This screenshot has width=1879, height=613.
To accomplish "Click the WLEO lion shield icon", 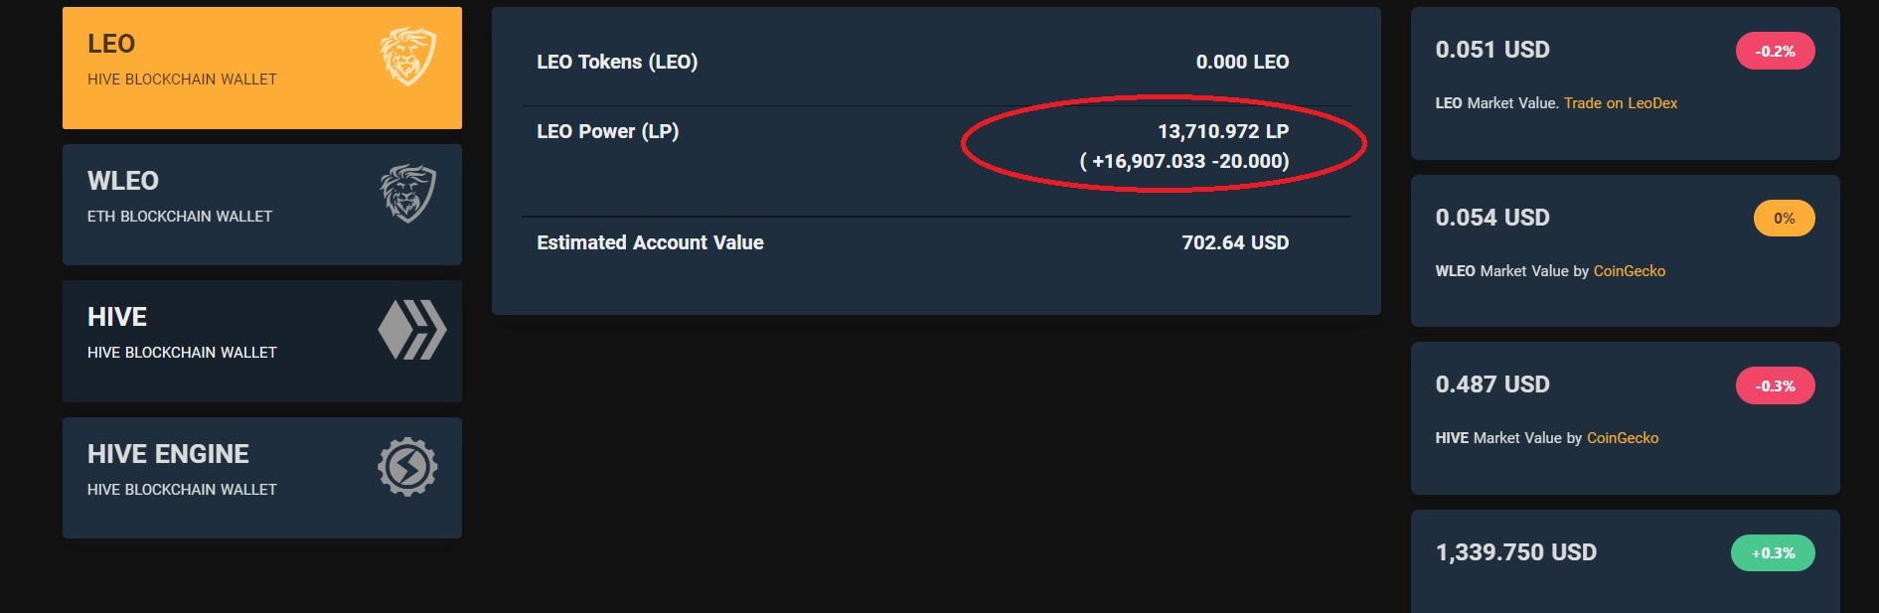I will [x=408, y=194].
